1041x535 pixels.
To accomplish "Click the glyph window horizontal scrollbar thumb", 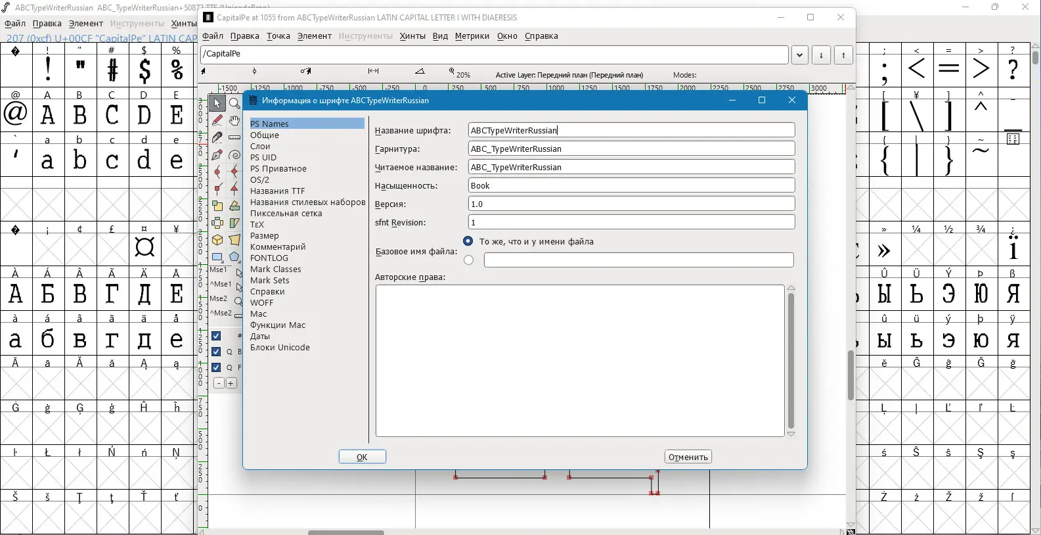I will click(x=346, y=532).
